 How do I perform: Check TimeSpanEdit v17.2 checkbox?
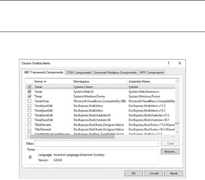pos(30,106)
